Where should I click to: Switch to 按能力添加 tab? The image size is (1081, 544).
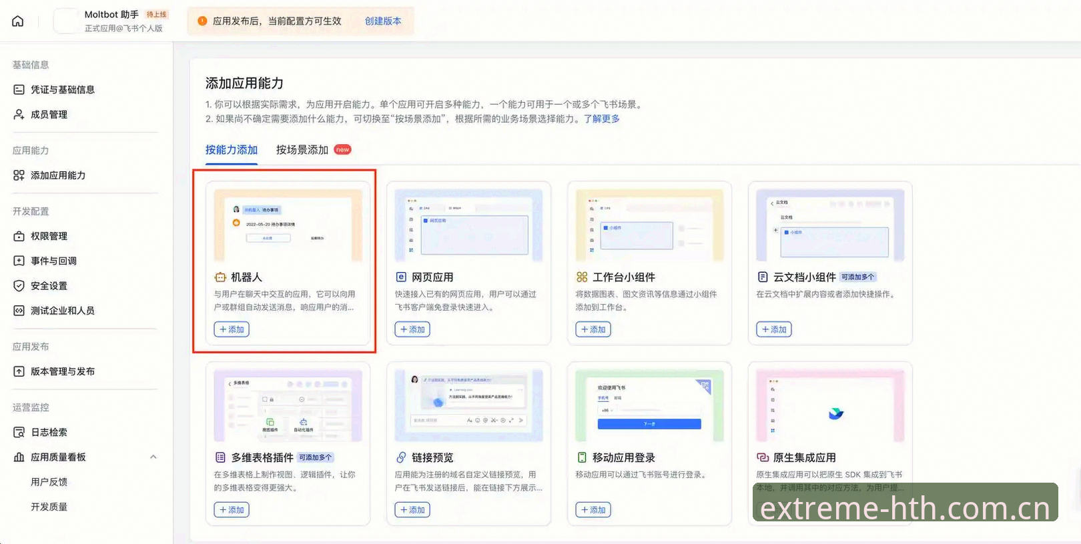click(x=232, y=150)
